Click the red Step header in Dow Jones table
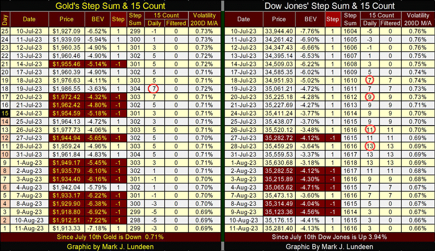435x251 pixels. 333,19
